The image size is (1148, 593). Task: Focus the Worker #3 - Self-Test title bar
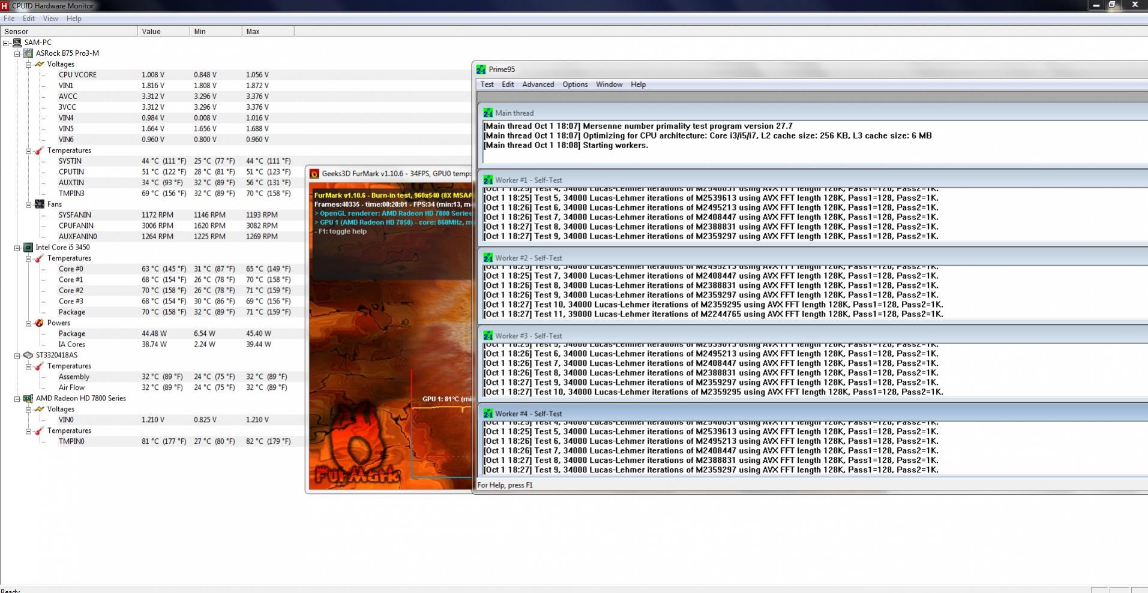pos(813,336)
